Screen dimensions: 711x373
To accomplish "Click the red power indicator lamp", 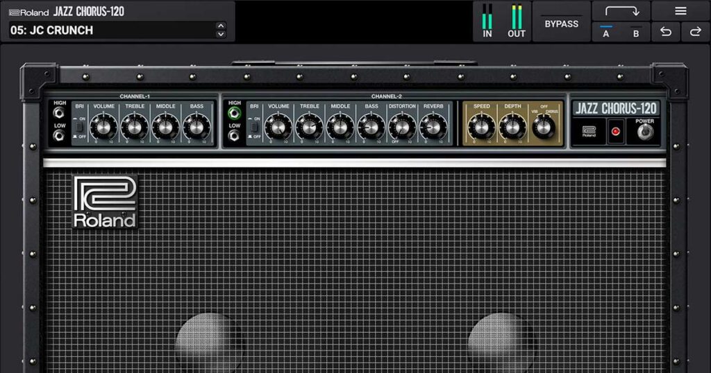I will click(x=615, y=132).
